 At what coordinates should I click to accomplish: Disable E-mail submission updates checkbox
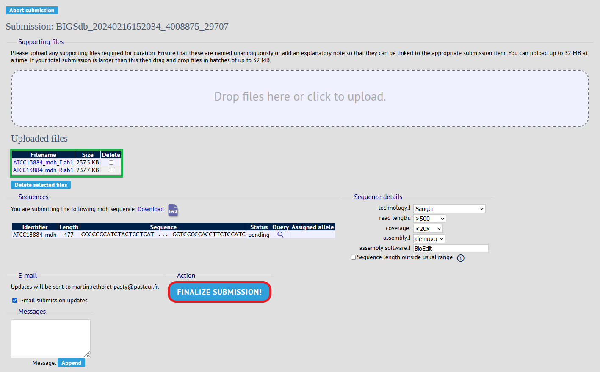pos(14,301)
